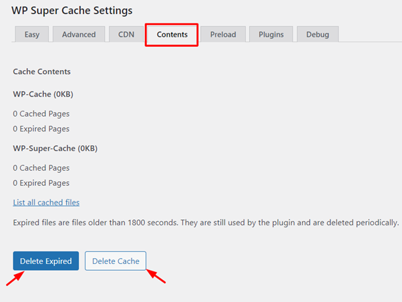Image resolution: width=402 pixels, height=302 pixels.
Task: Select the WP-Cache (0KB) label
Action: coord(43,94)
